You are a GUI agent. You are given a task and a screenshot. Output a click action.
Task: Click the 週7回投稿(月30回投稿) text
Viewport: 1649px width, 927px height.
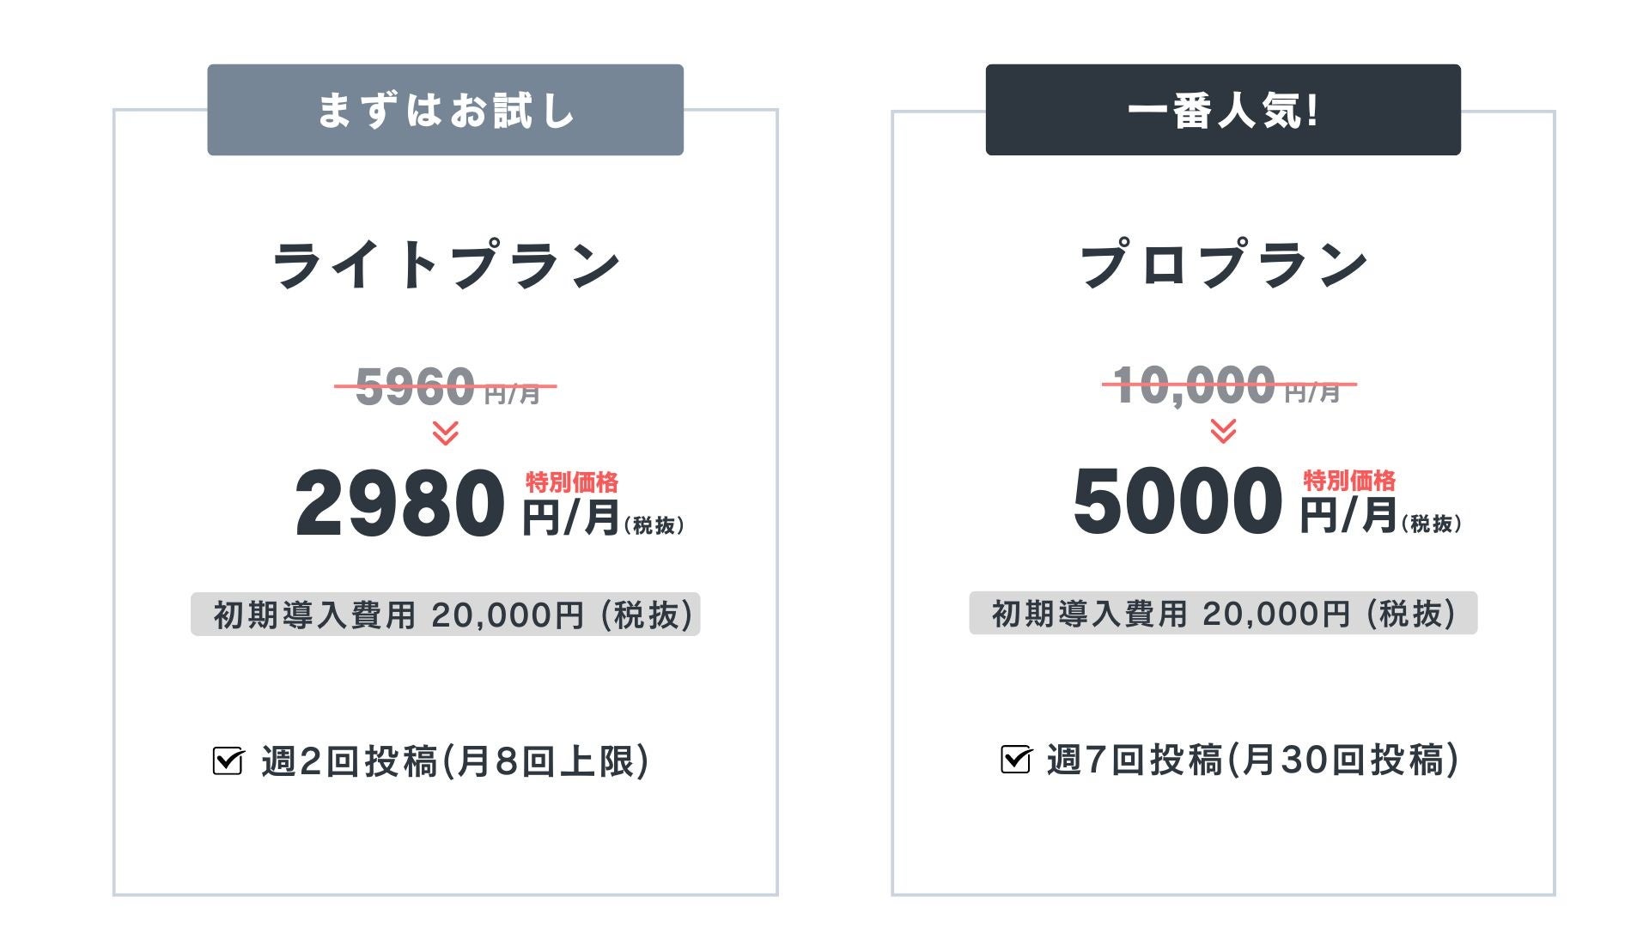1252,760
